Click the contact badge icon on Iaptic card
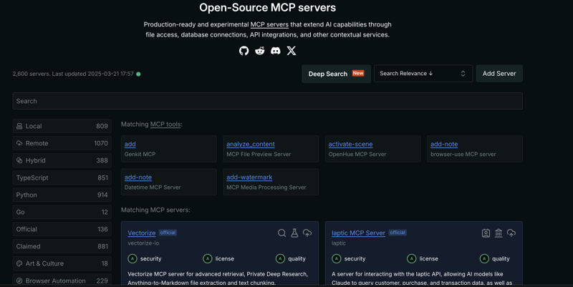This screenshot has height=287, width=573. [x=486, y=233]
